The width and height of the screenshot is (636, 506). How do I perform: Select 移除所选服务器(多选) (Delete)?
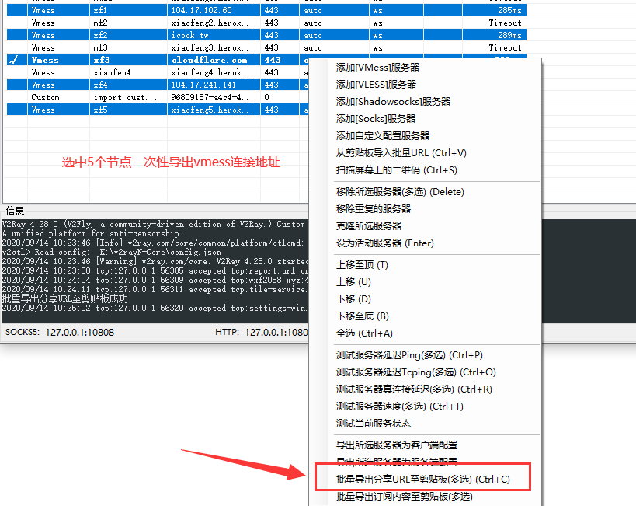point(400,192)
